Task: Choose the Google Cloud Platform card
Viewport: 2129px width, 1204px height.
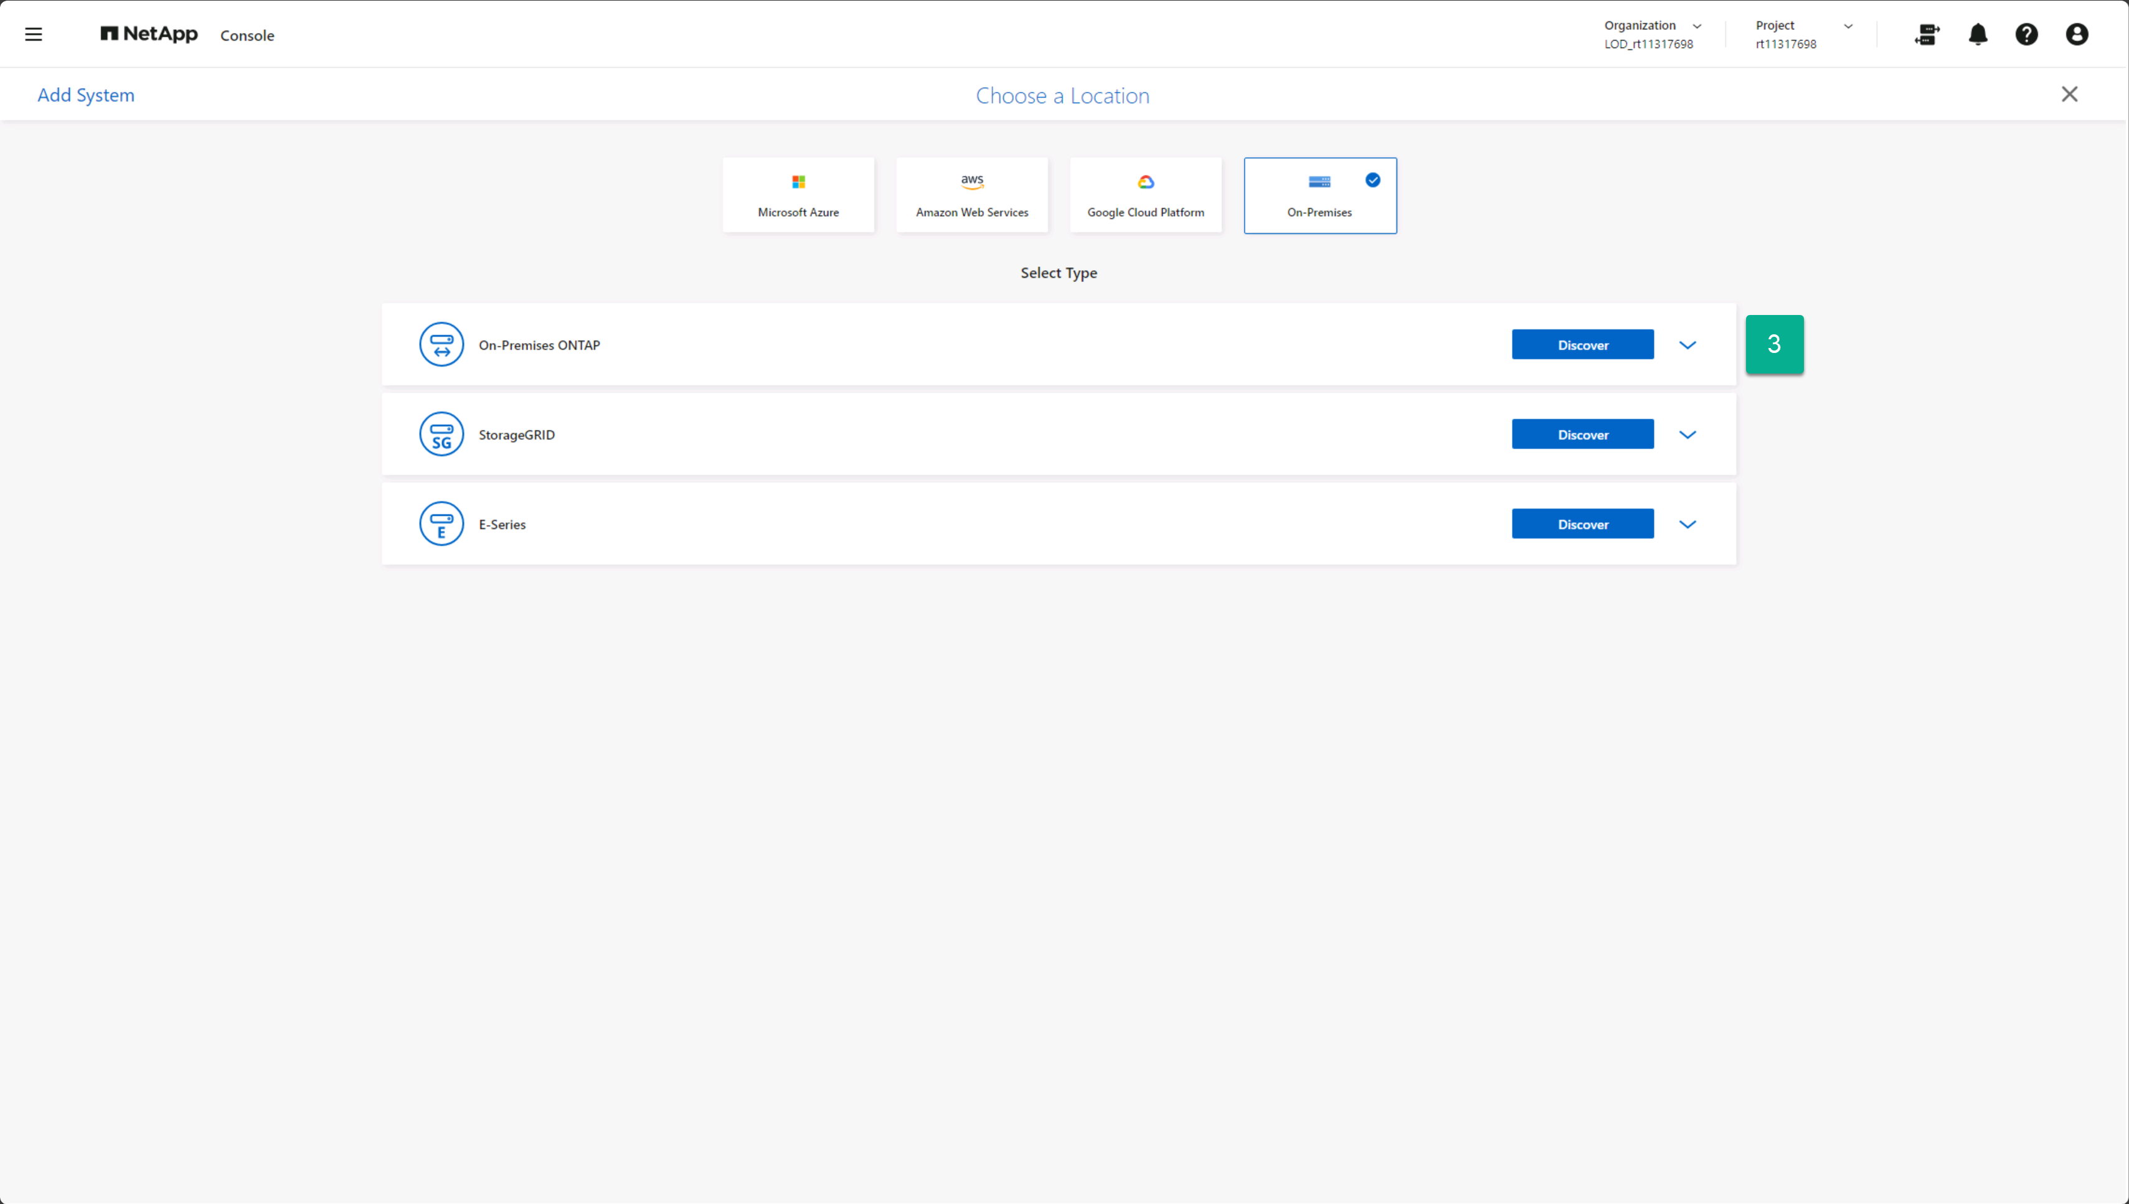Action: point(1146,196)
